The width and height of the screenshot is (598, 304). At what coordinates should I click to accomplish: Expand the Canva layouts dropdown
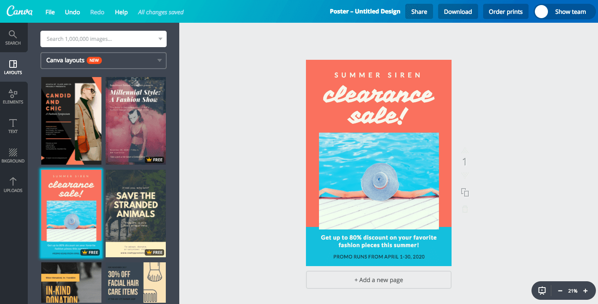coord(160,60)
